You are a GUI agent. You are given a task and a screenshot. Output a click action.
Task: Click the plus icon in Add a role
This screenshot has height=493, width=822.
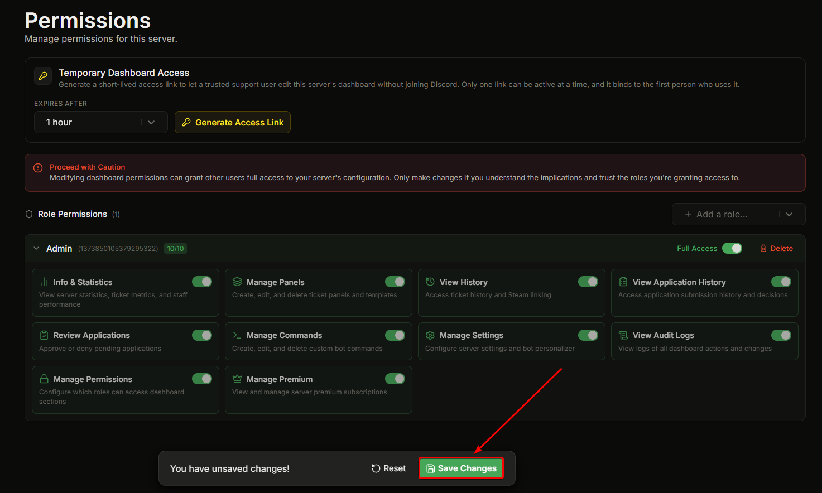click(688, 214)
